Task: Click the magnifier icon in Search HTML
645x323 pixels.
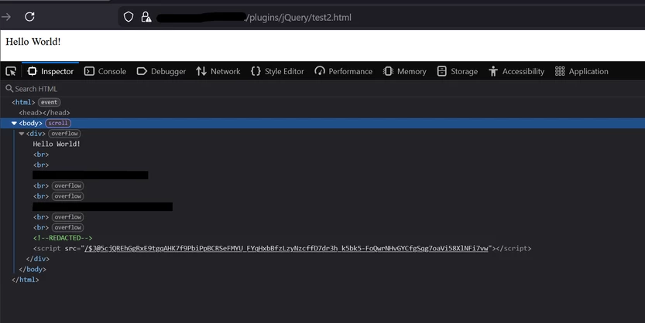Action: [x=9, y=88]
